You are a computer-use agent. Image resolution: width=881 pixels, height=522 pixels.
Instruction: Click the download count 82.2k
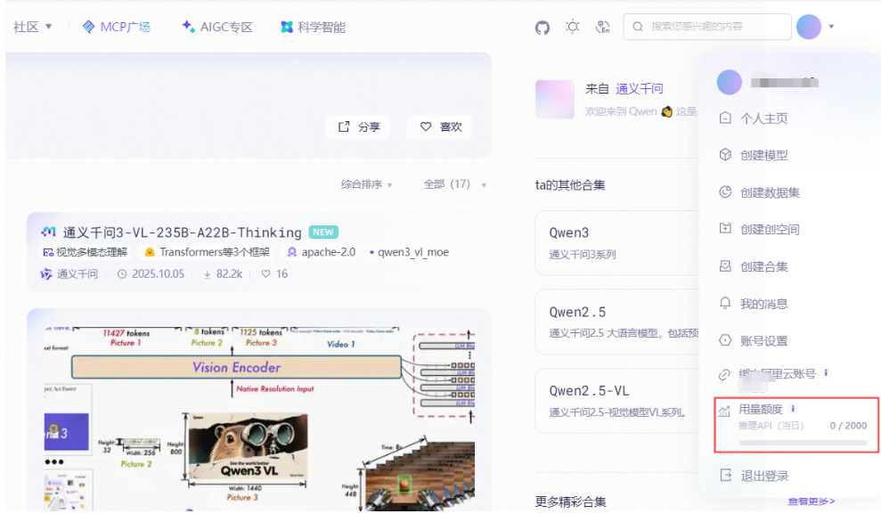point(223,273)
